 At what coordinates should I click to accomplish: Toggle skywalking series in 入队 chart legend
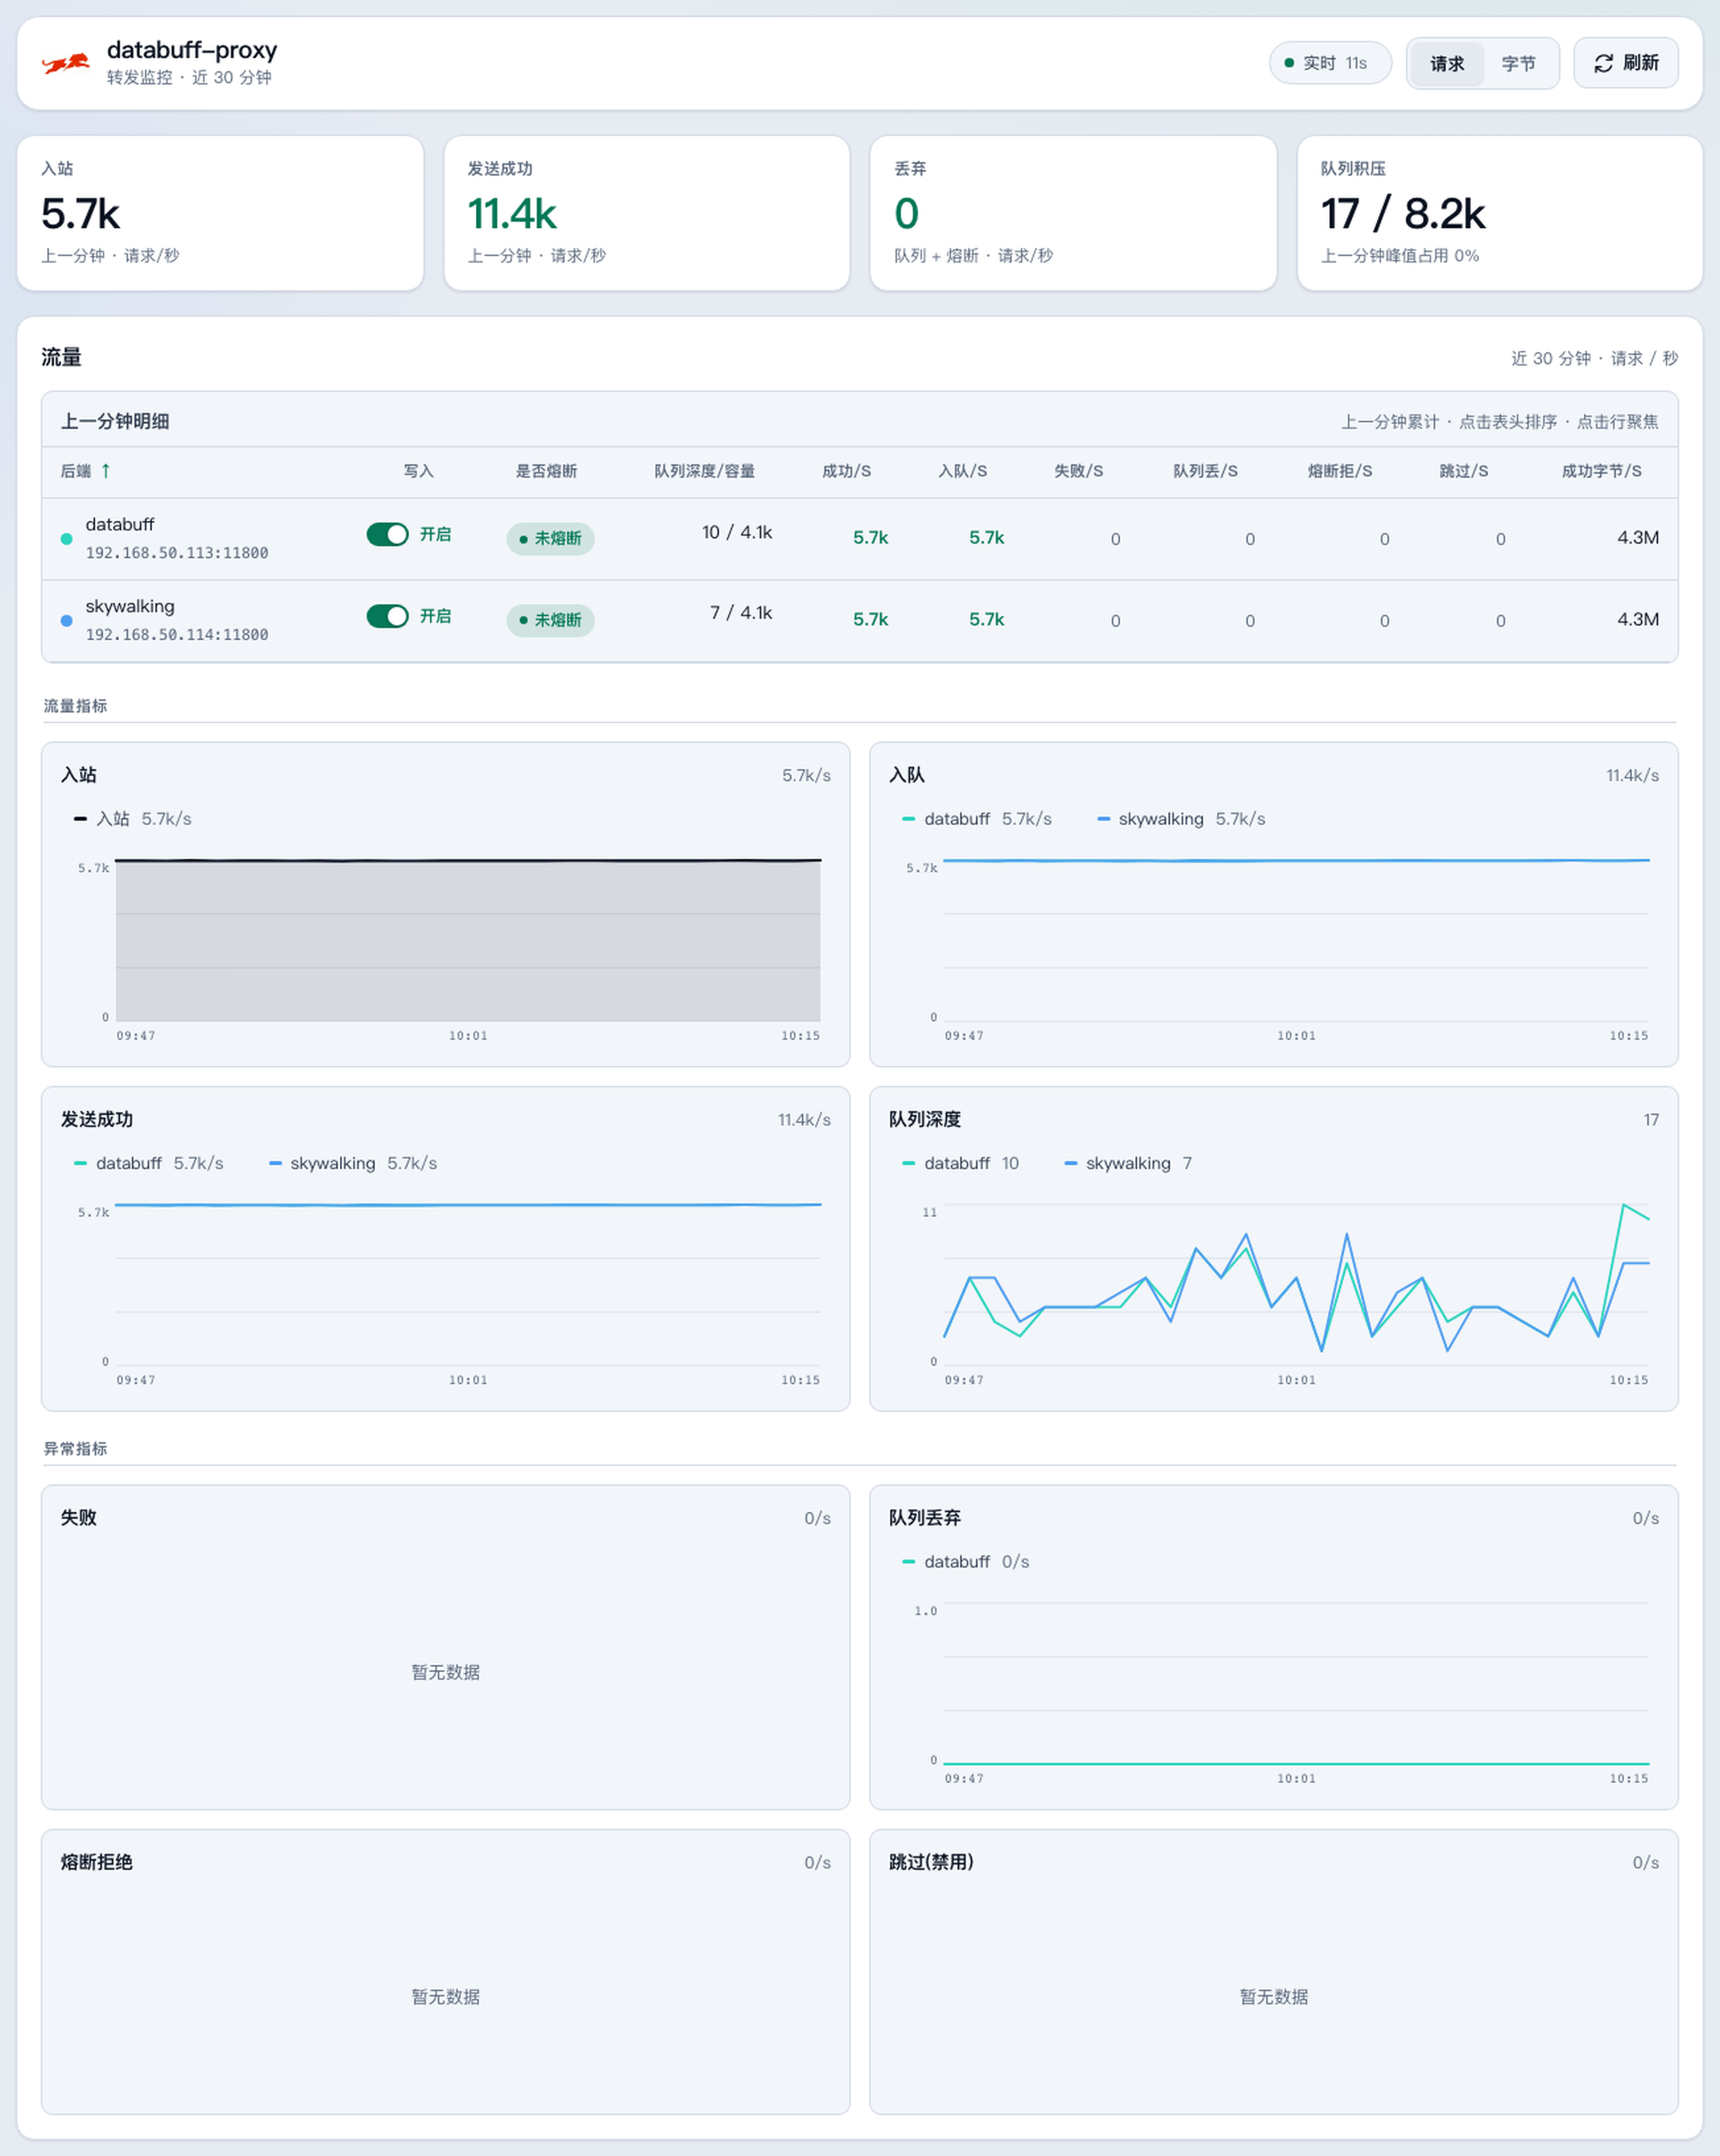click(x=1181, y=819)
